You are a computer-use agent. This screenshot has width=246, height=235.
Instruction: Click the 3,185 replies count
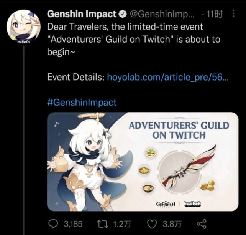73,224
